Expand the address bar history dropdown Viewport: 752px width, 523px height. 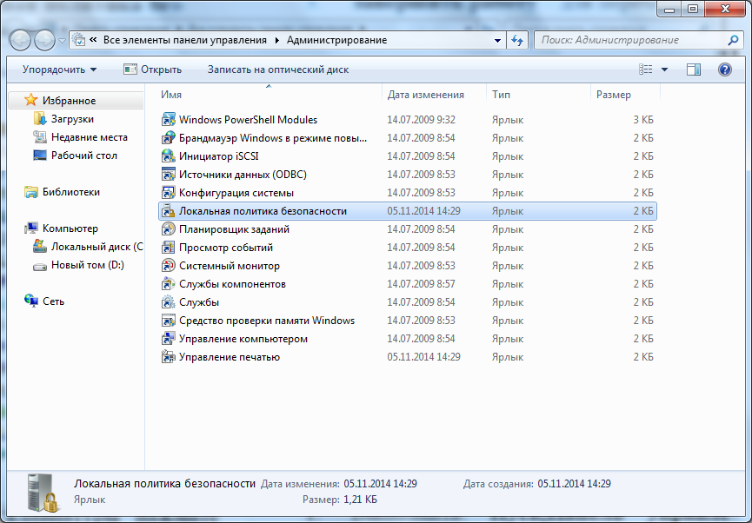(498, 40)
